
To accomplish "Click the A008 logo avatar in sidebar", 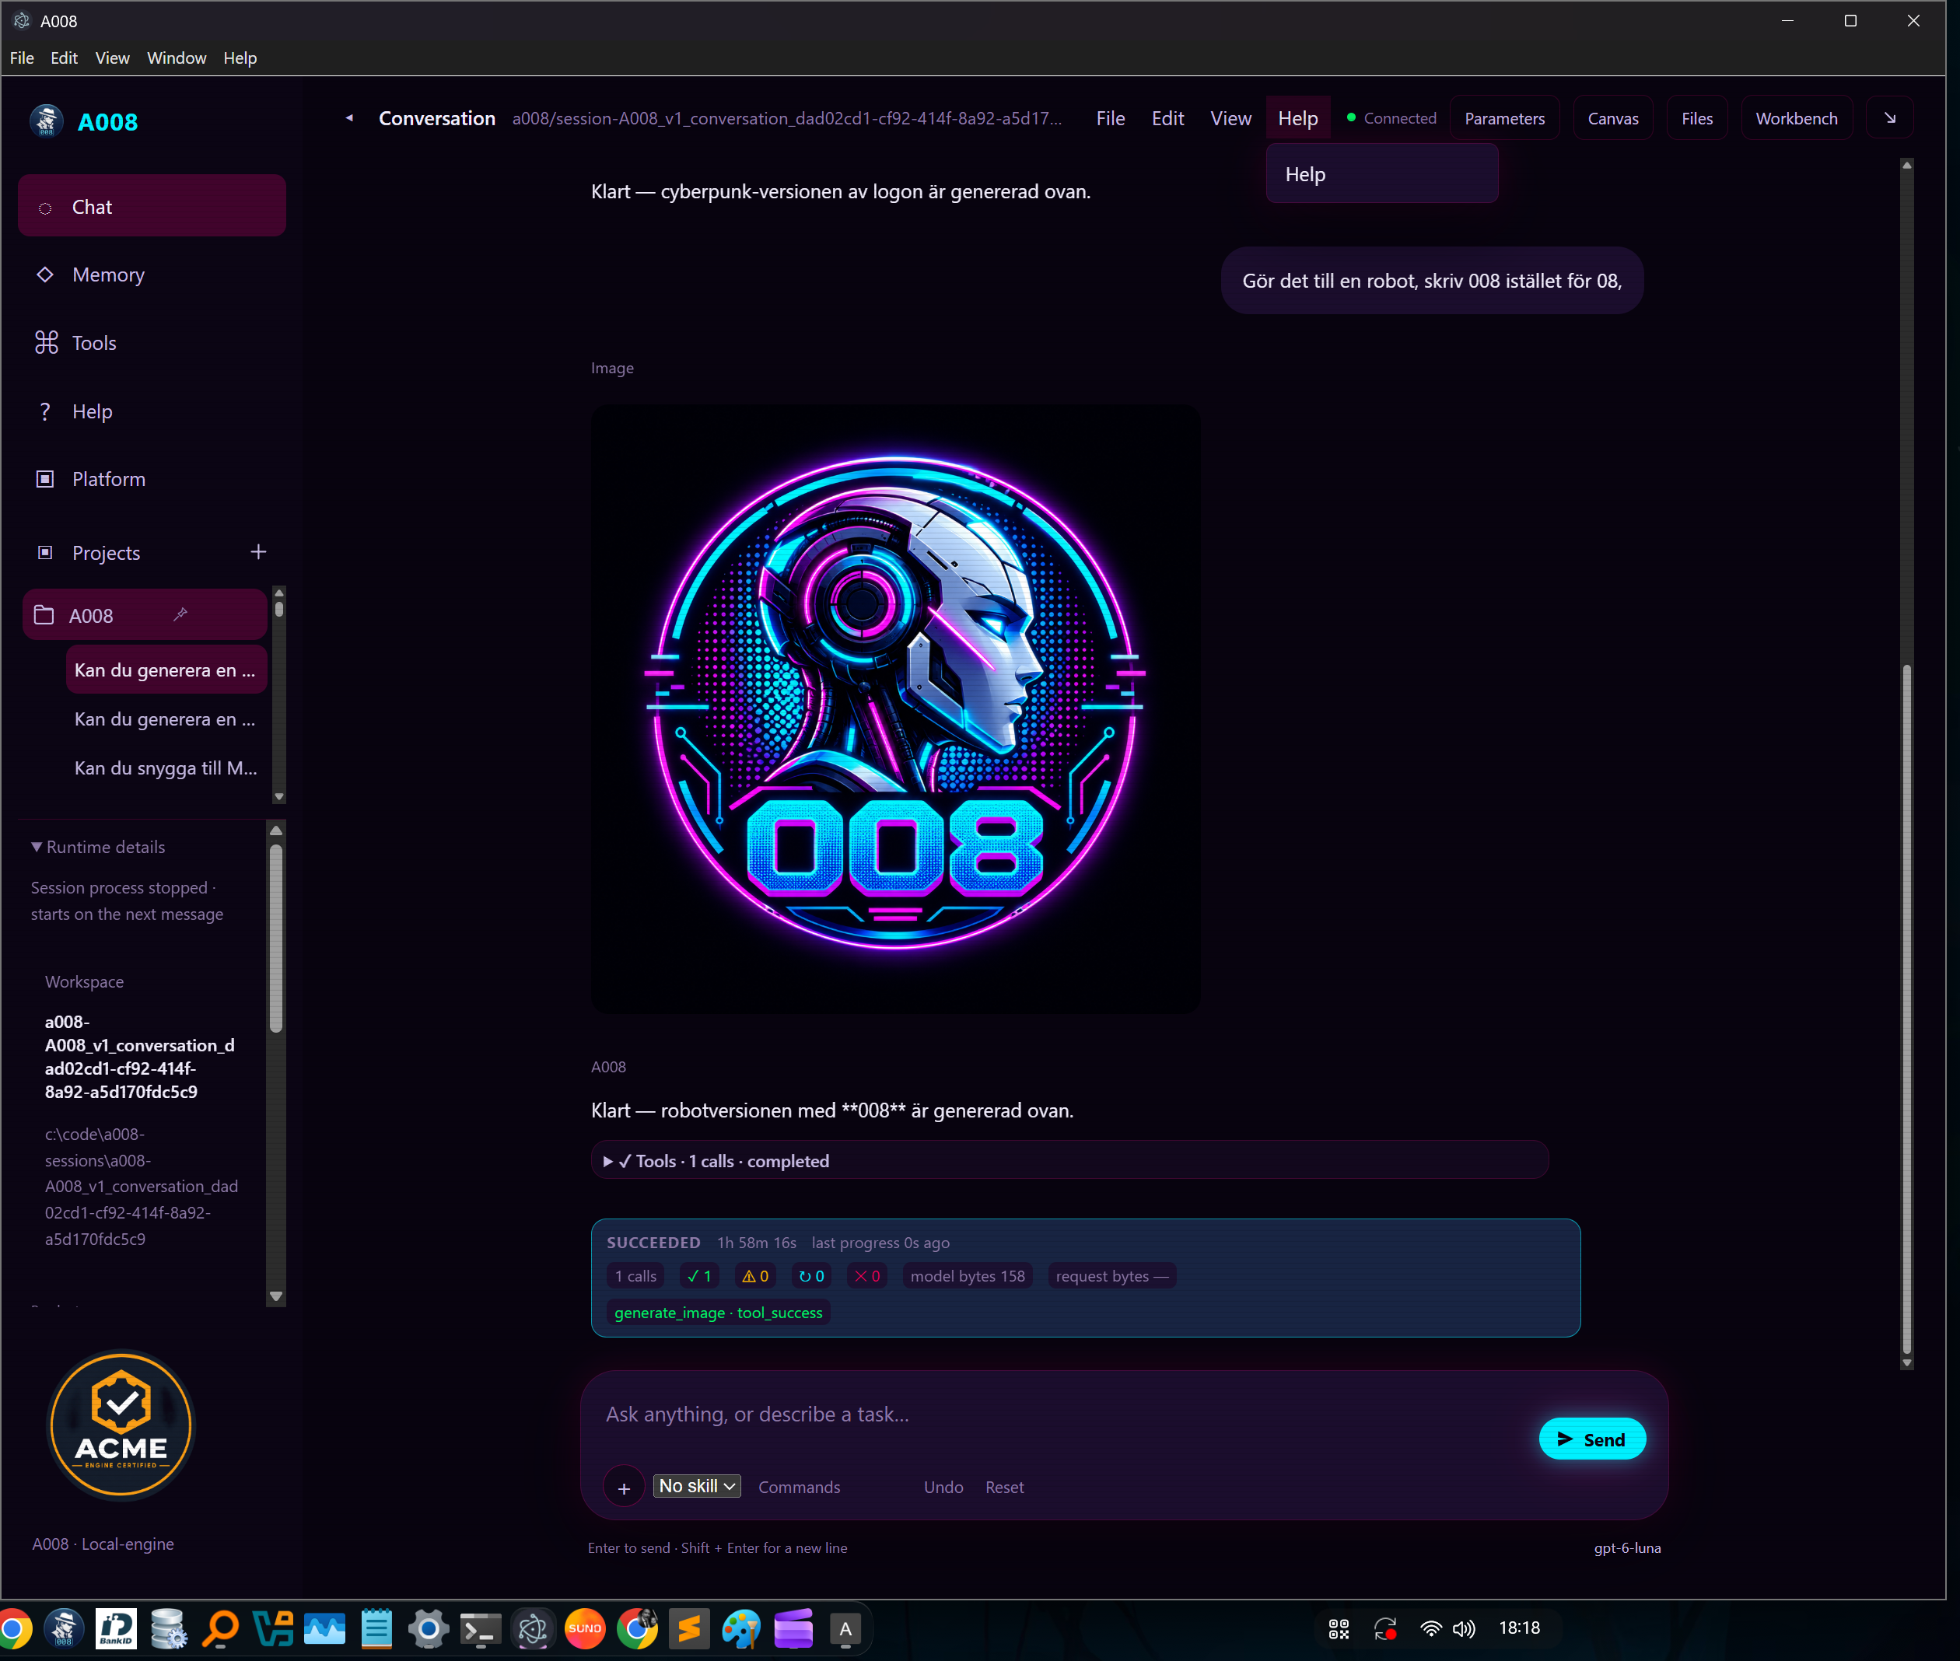I will pyautogui.click(x=46, y=121).
